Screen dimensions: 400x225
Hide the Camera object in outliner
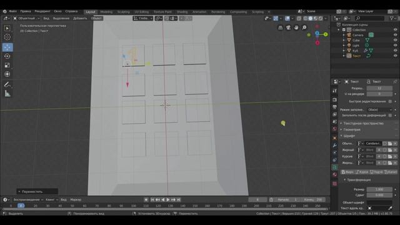(x=395, y=35)
